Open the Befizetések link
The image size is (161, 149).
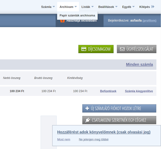[108, 91]
